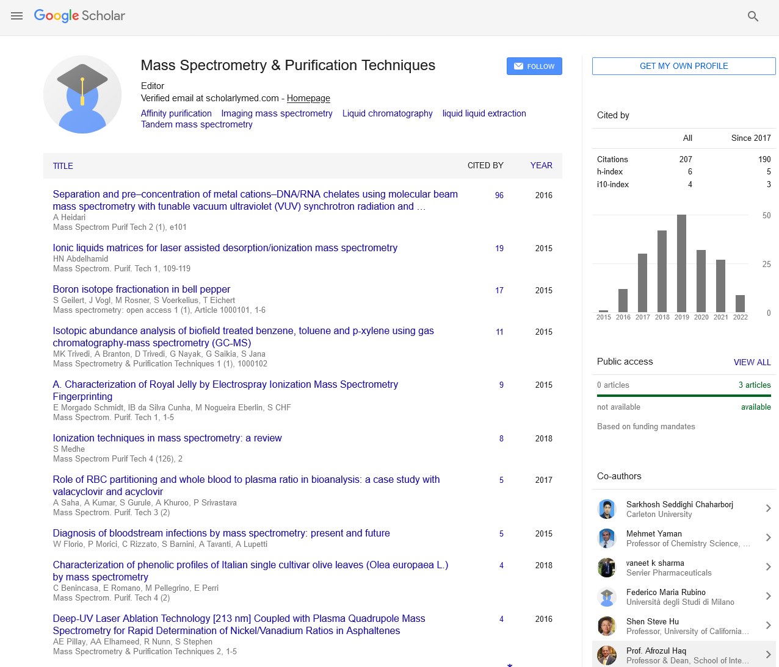Open Mehmet Yaman's avatar photo

[606, 538]
